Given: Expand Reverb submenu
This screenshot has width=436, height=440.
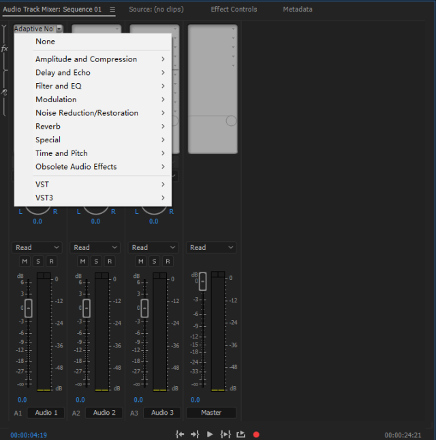Looking at the screenshot, I should click(x=93, y=127).
